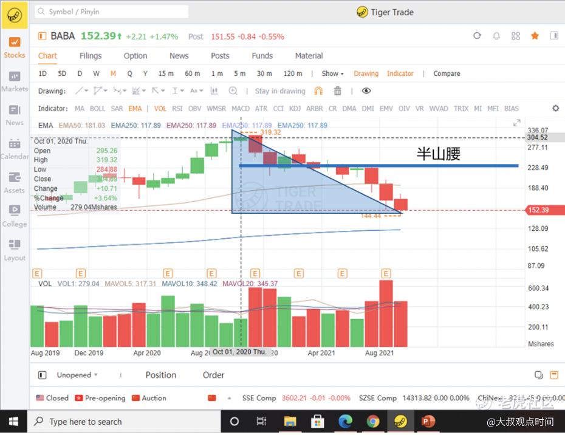This screenshot has width=565, height=435.
Task: Click the copy window icon in bottom panel
Action: (538, 375)
